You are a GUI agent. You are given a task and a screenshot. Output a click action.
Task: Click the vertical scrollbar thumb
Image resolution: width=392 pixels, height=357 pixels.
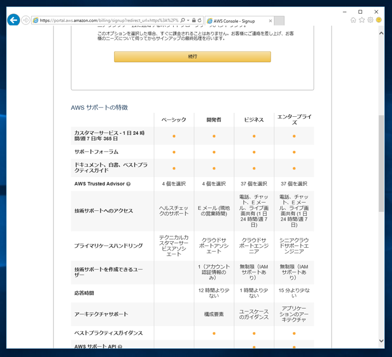pos(381,164)
